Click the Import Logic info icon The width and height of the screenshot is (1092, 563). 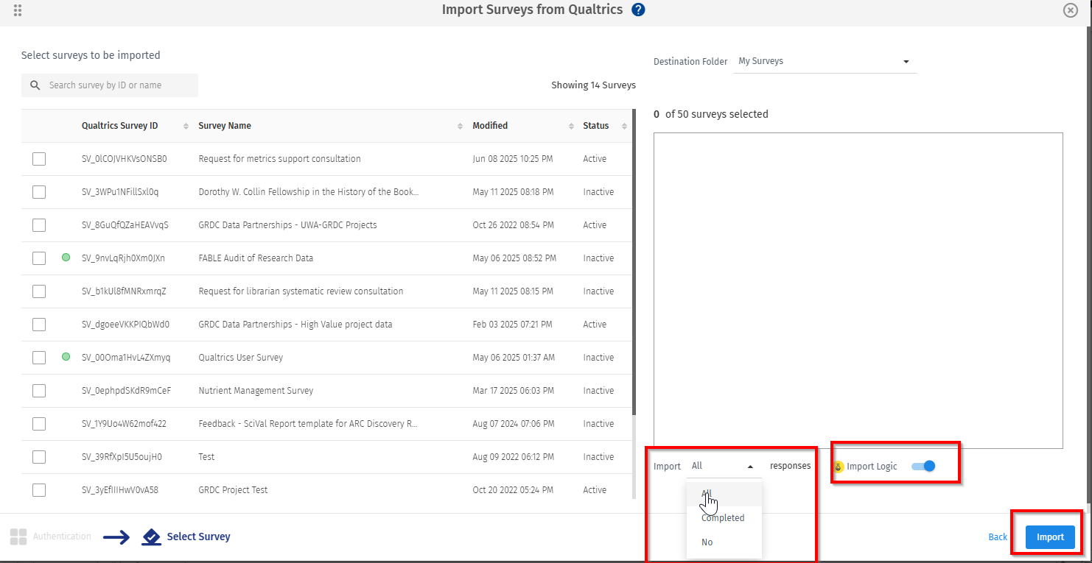[839, 467]
